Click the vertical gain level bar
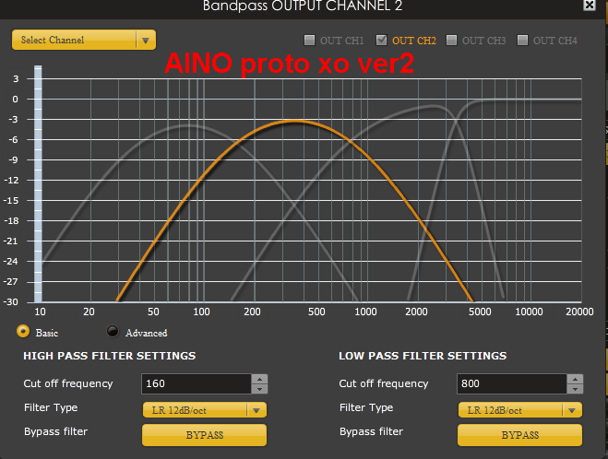 point(38,184)
